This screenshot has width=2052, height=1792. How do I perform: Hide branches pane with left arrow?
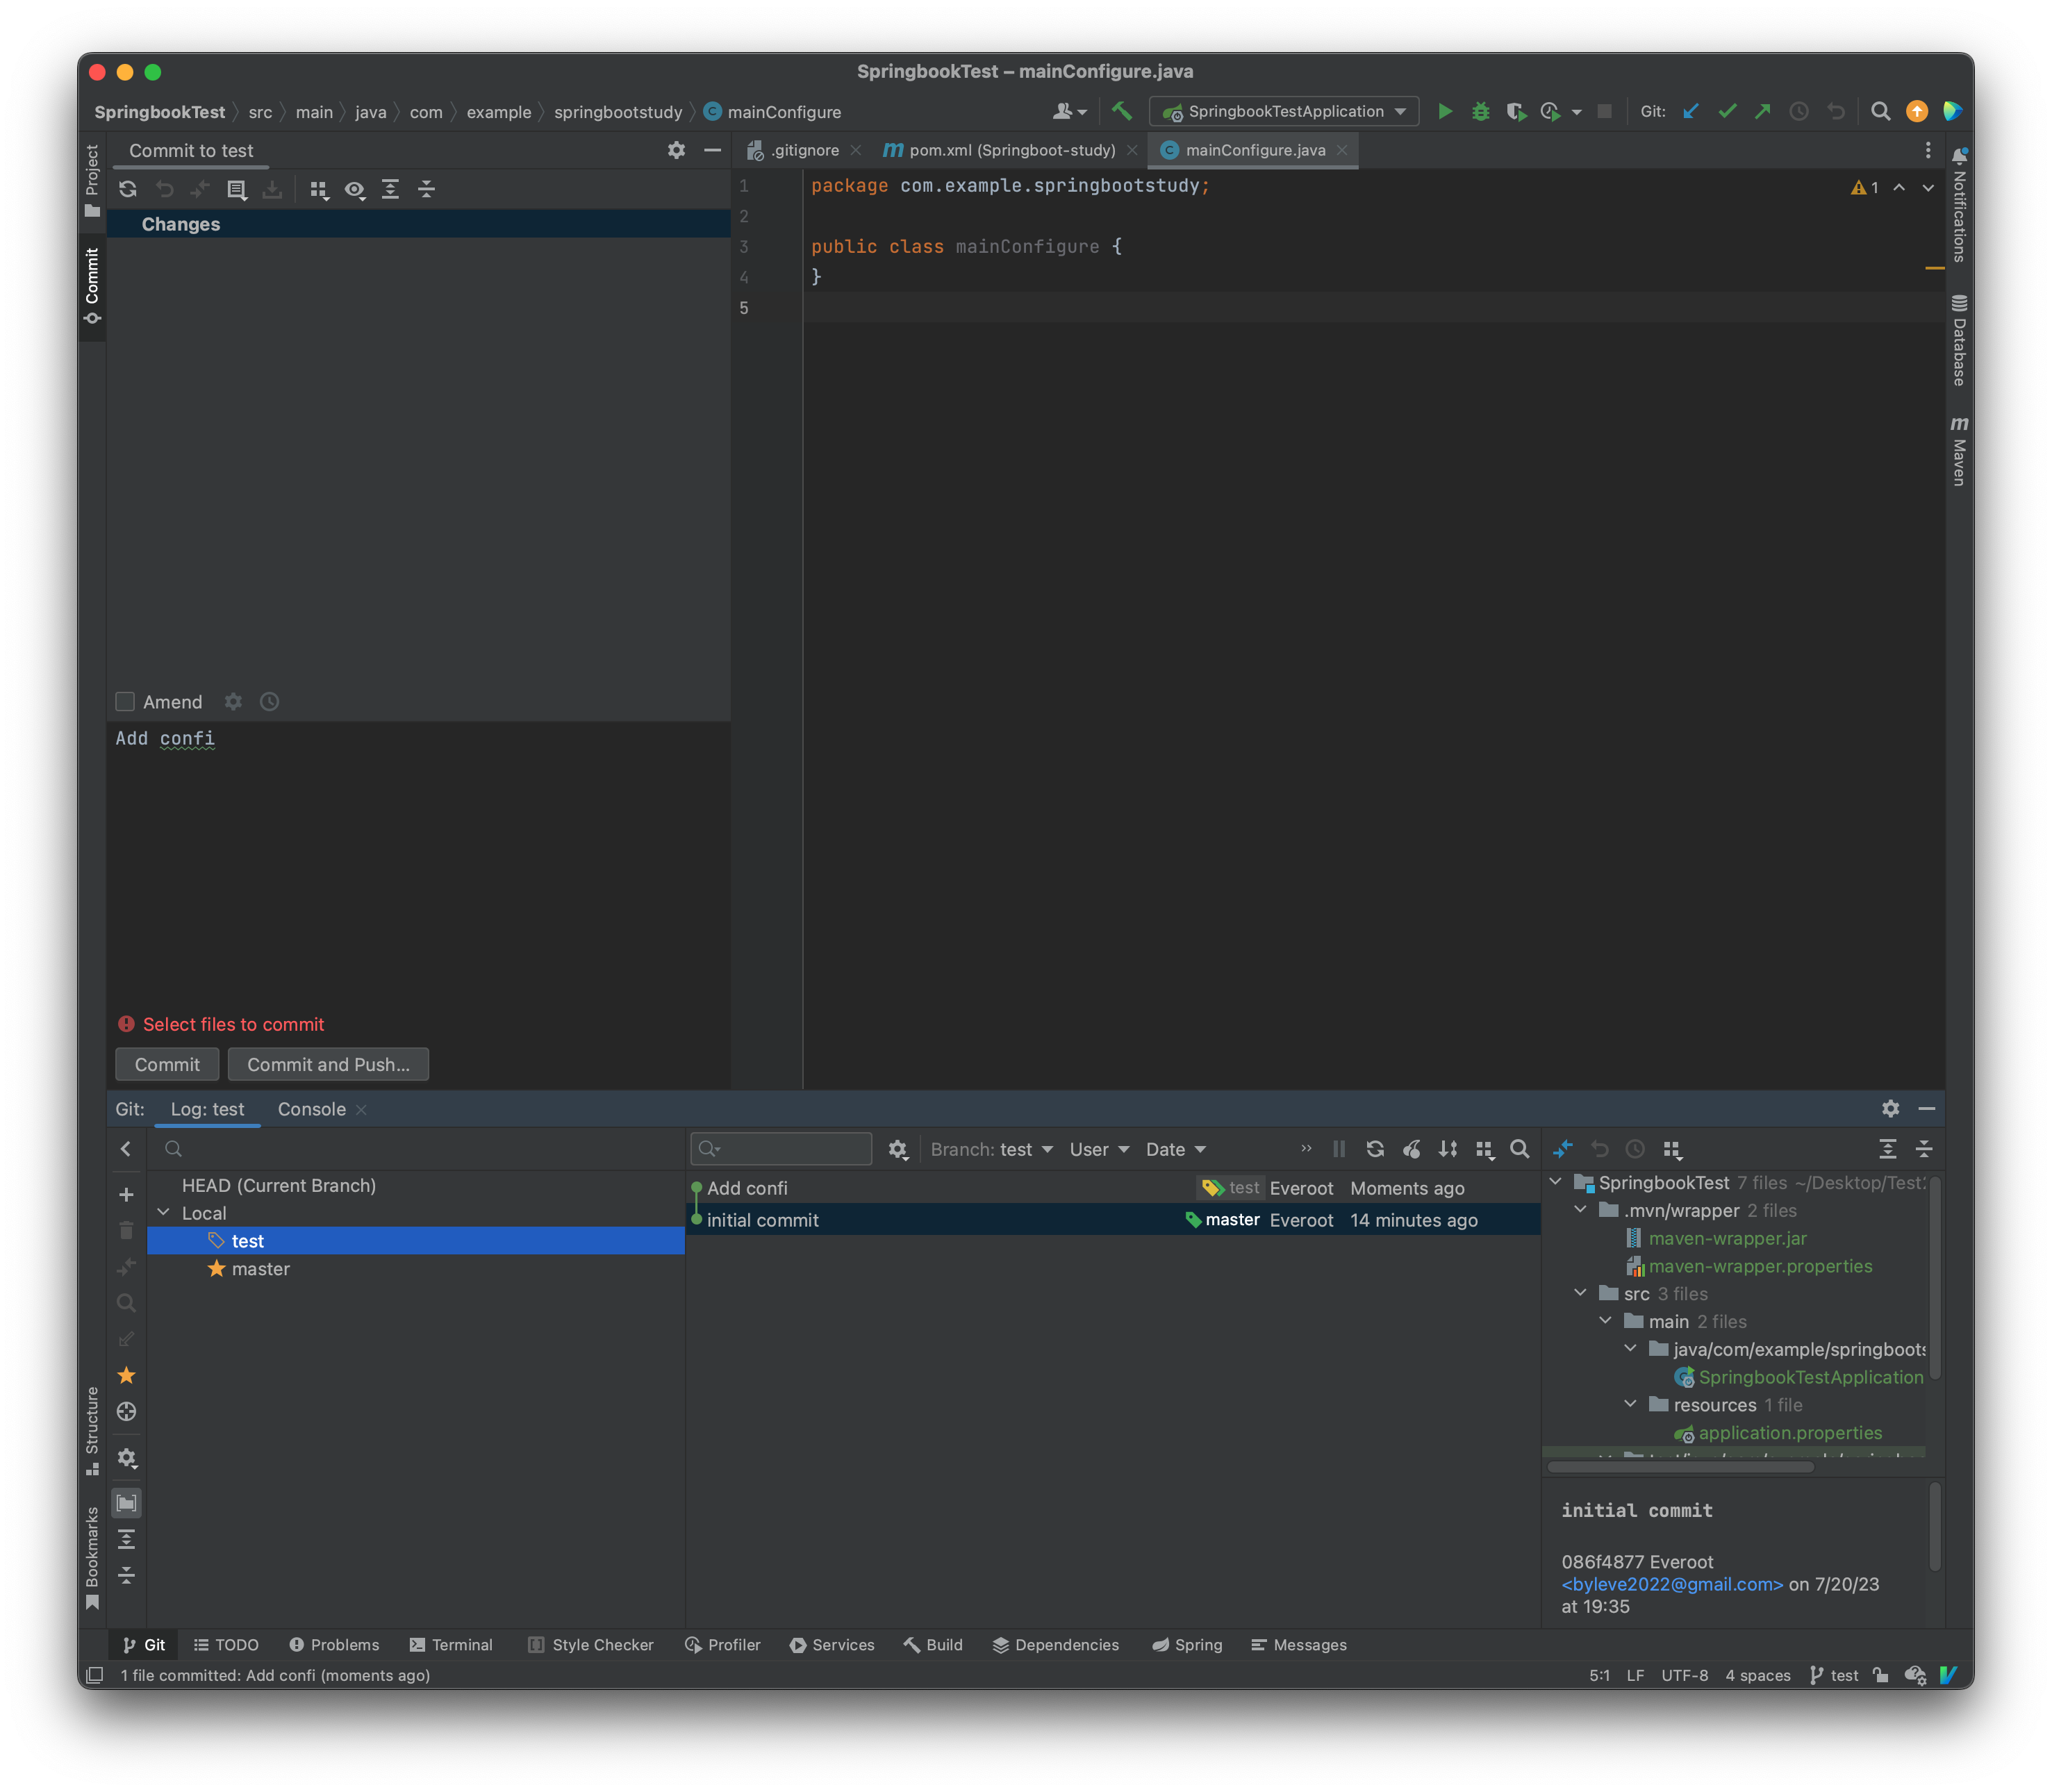[x=126, y=1149]
